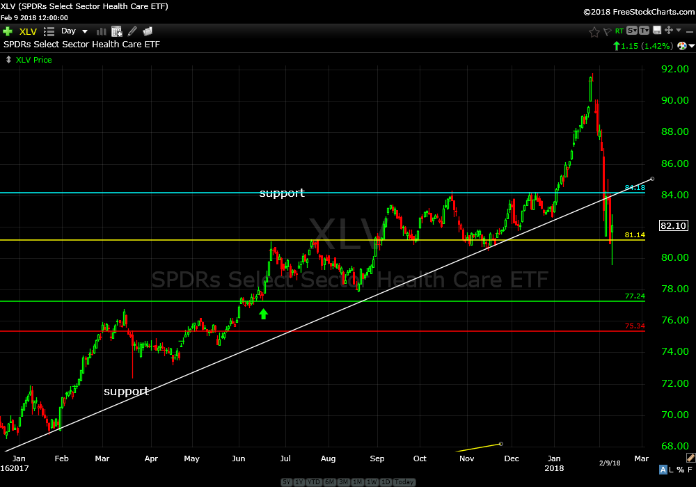Image resolution: width=696 pixels, height=487 pixels.
Task: Click the move chart crosshair arrows icon
Action: coord(668,31)
